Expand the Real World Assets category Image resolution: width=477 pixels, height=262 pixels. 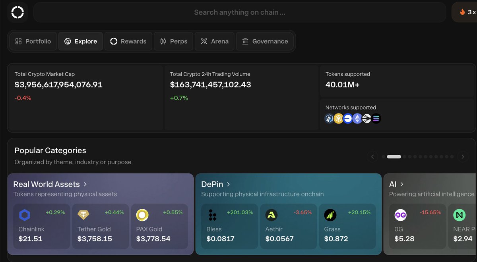(85, 184)
